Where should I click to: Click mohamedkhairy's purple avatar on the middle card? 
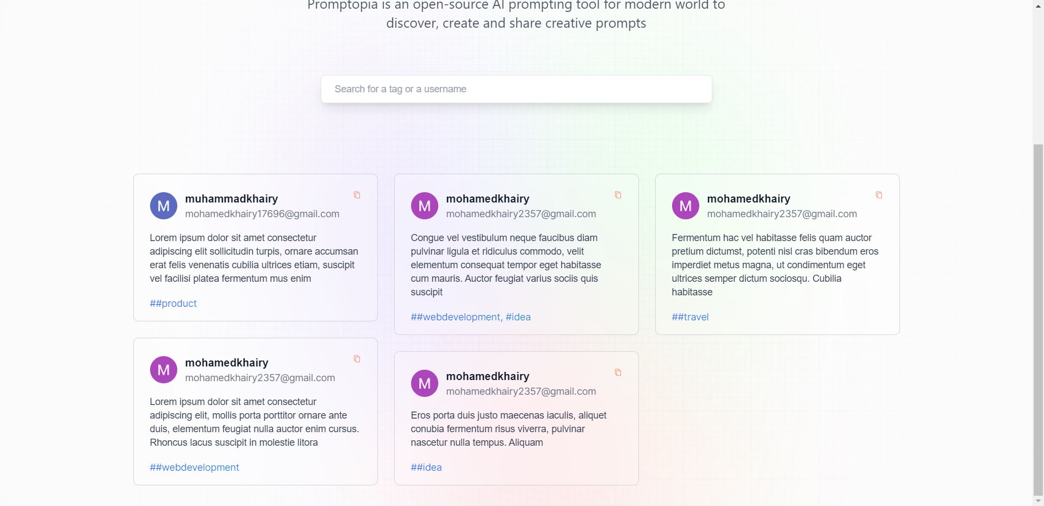(x=424, y=205)
